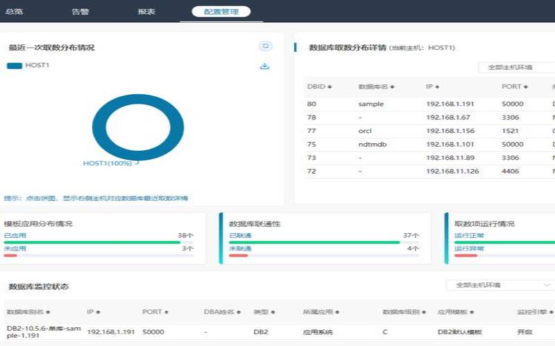Viewport: 555px width, 346px height.
Task: Click the green 已应用 progress bar
Action: tap(92, 243)
